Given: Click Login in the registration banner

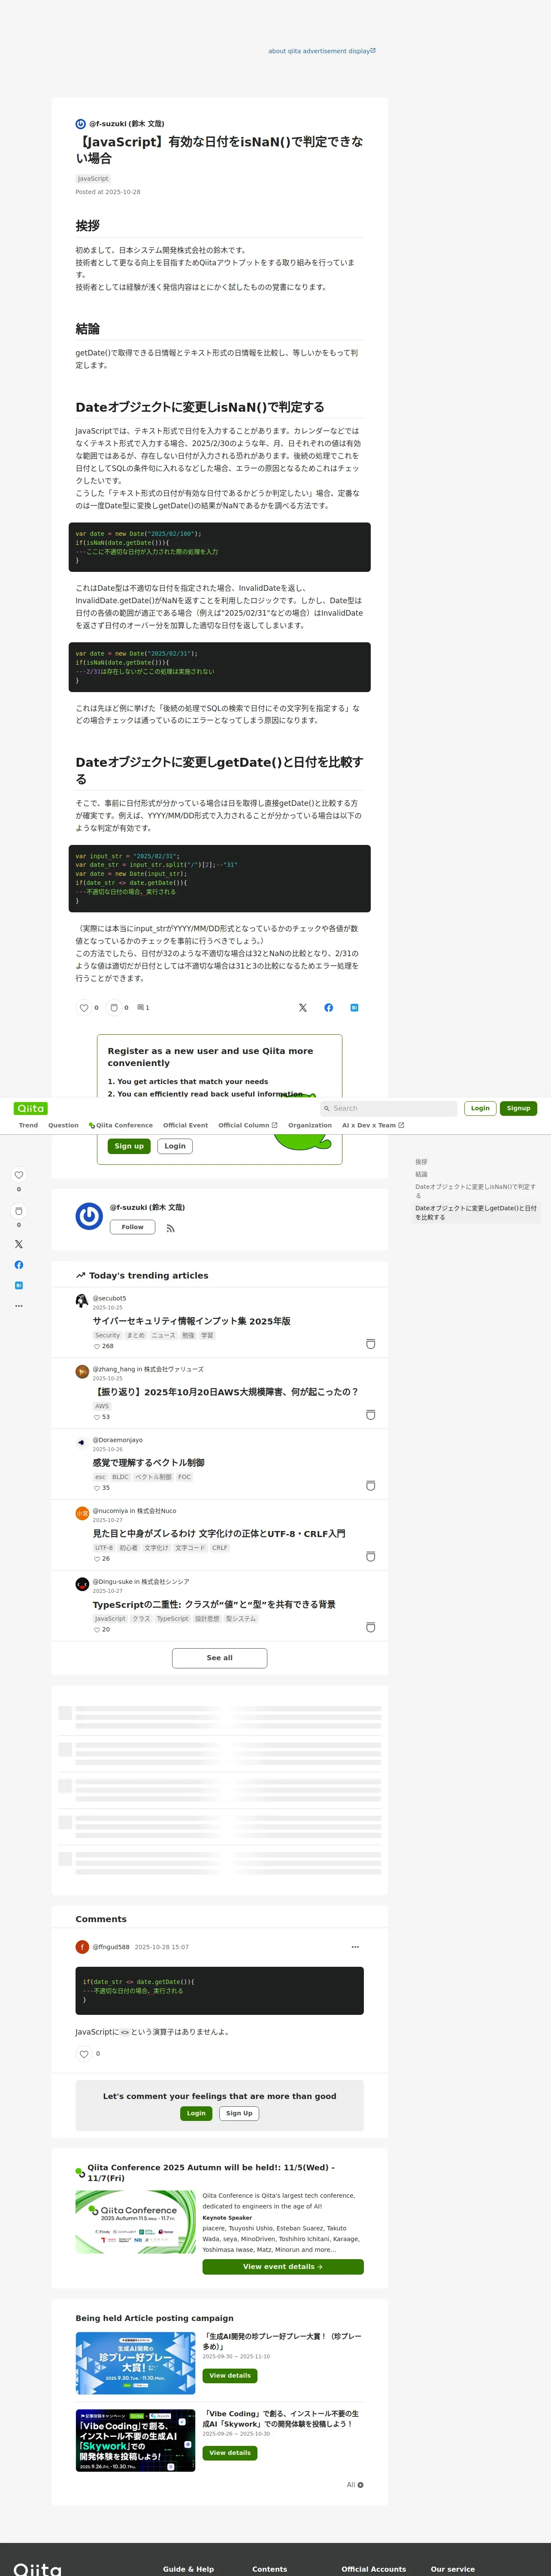Looking at the screenshot, I should pyautogui.click(x=175, y=1146).
